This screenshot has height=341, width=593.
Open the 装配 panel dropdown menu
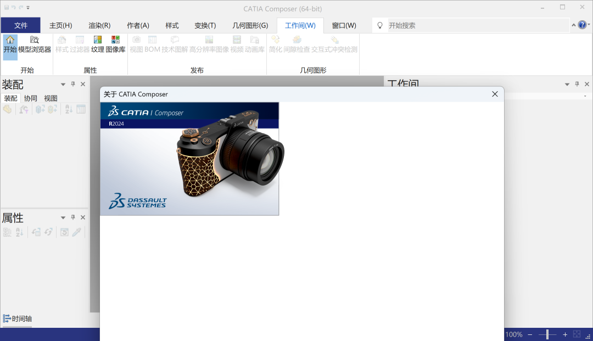click(x=63, y=84)
